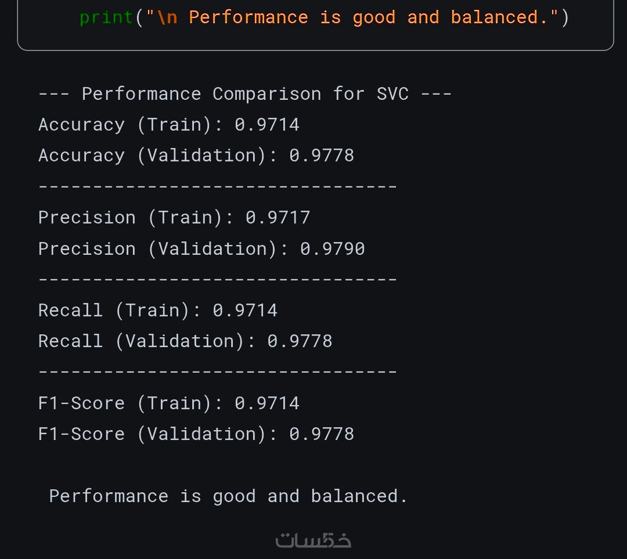Viewport: 627px width, 559px height.
Task: Select the 0.9717 precision value
Action: [x=278, y=218]
